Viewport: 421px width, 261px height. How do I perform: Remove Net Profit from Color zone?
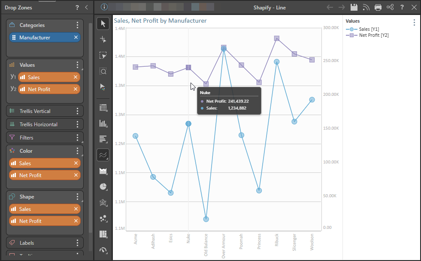76,175
